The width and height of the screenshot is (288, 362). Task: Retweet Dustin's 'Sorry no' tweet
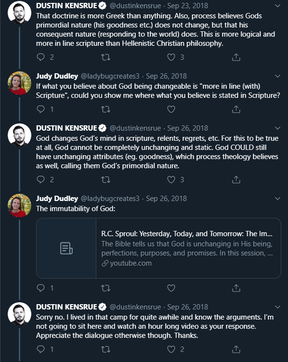[106, 349]
